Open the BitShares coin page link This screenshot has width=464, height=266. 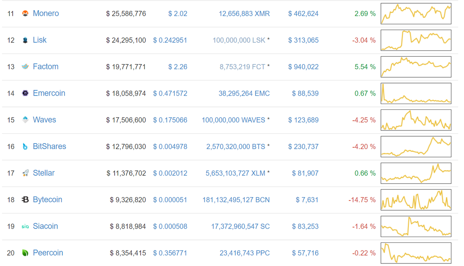tap(50, 146)
